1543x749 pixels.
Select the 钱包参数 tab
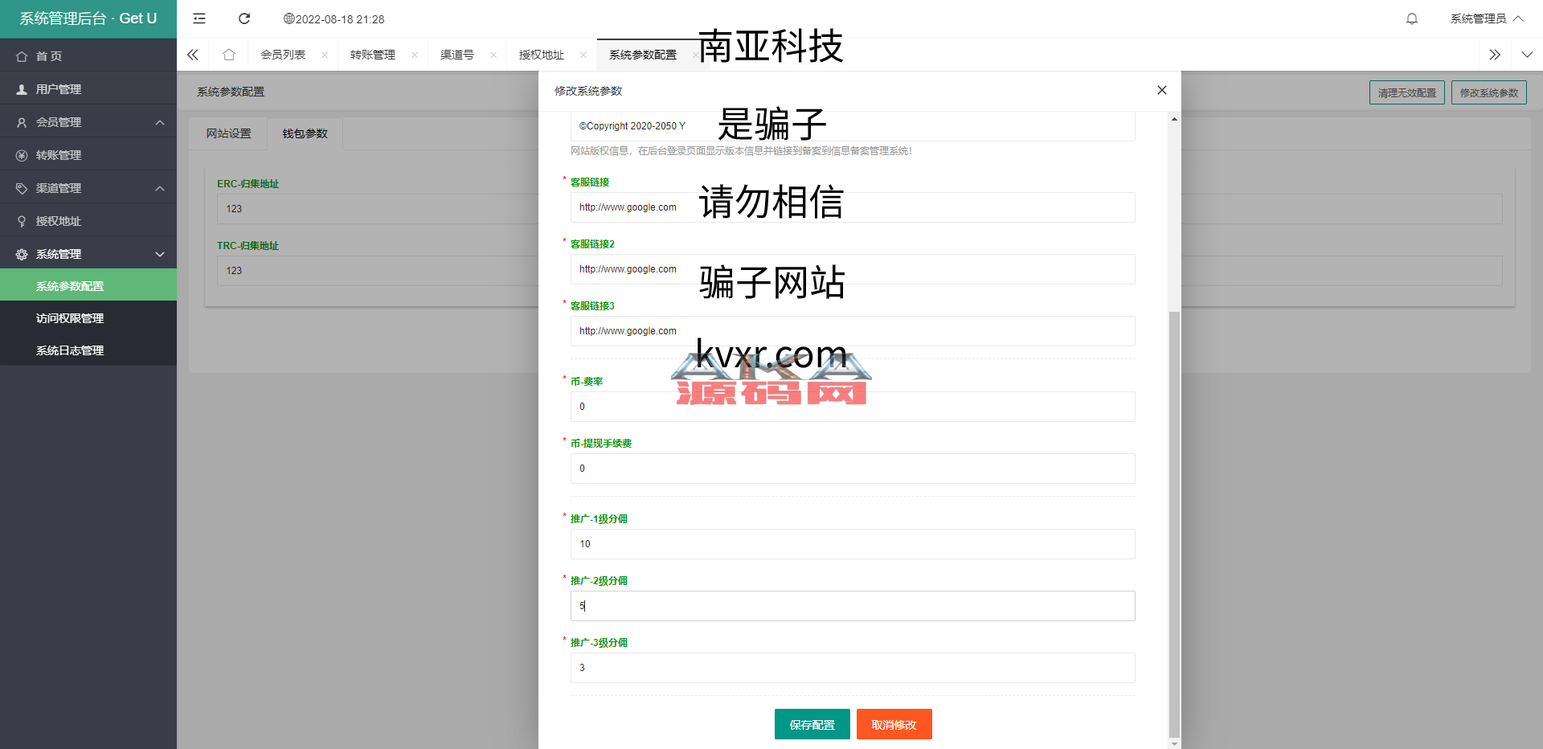point(305,133)
